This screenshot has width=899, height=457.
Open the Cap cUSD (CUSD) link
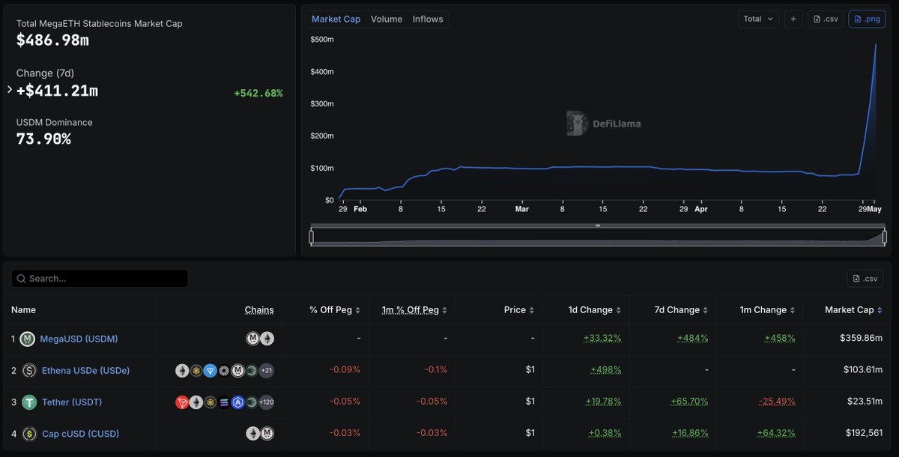80,434
